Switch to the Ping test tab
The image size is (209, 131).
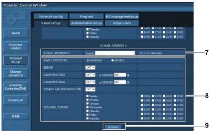click(x=87, y=17)
